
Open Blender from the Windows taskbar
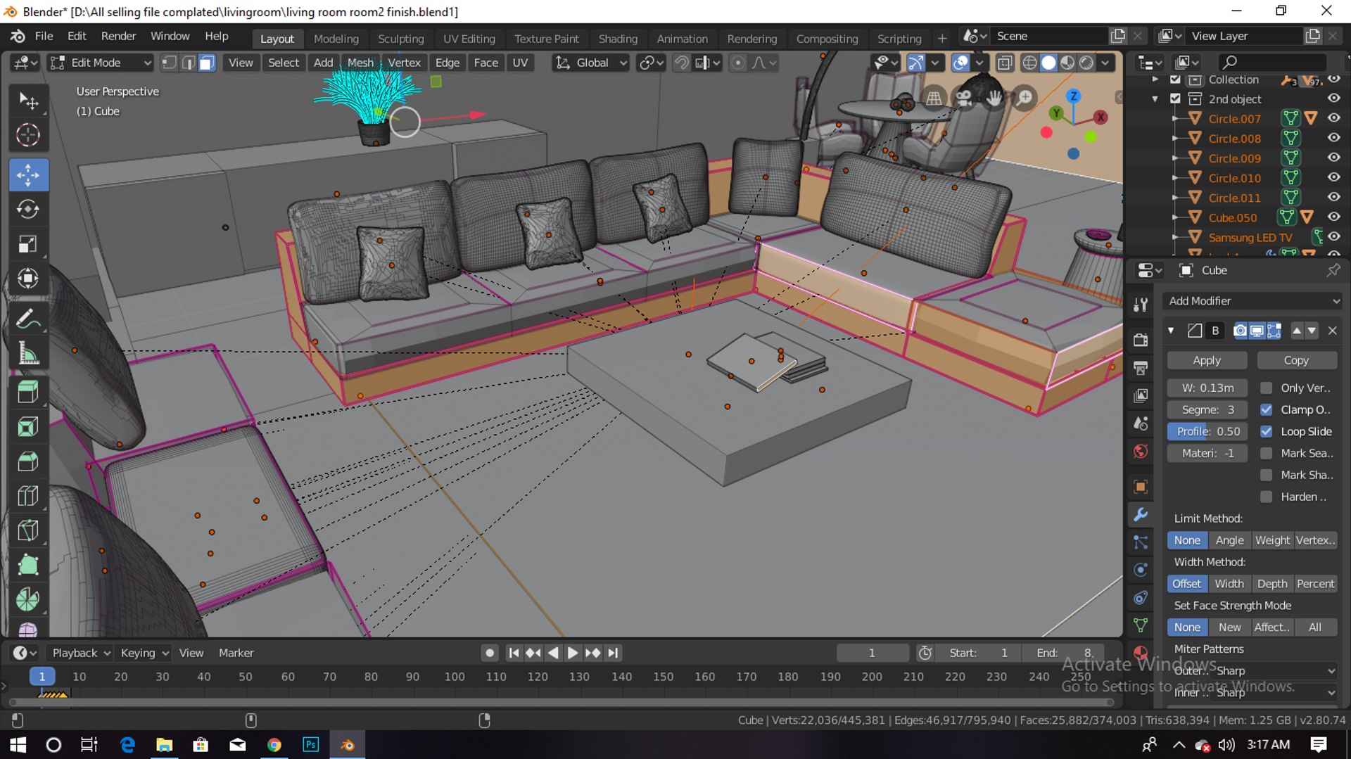coord(347,744)
